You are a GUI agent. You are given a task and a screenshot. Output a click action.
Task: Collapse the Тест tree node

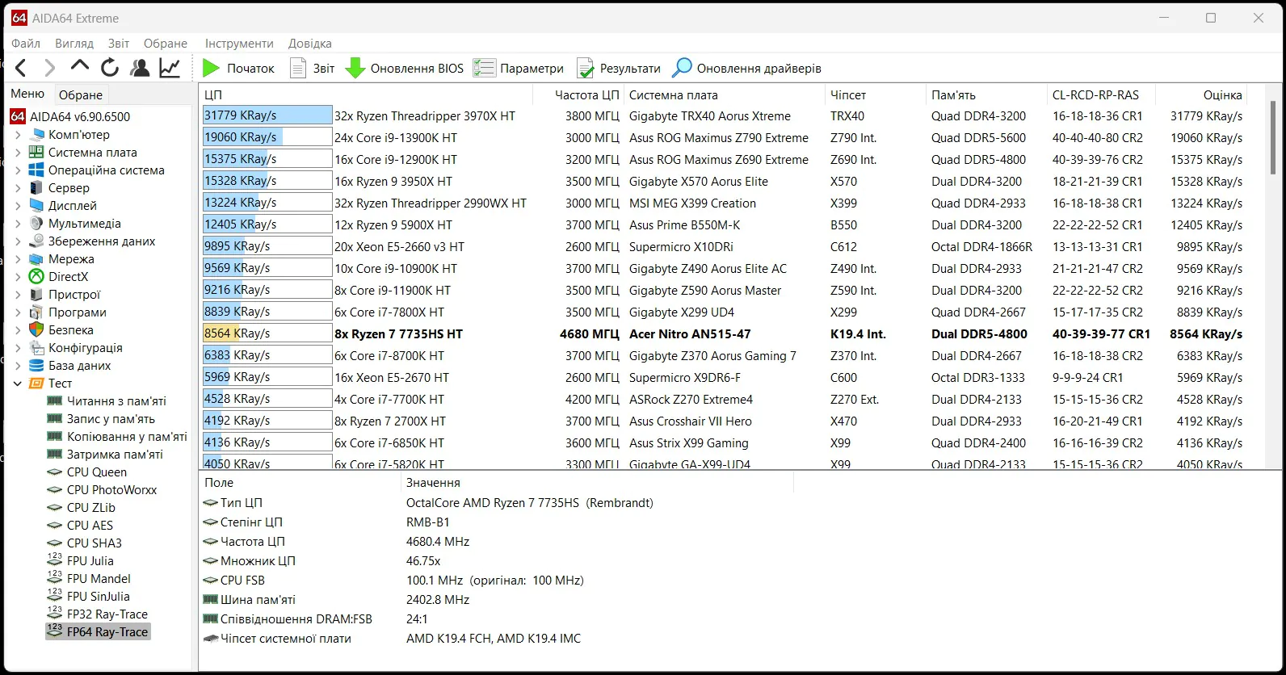pos(18,384)
